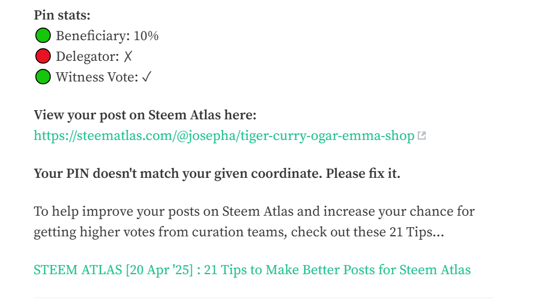The height and width of the screenshot is (300, 551).
Task: Open the steematlas.com tiger-curry-ogar-emma-shop link
Action: pos(224,136)
